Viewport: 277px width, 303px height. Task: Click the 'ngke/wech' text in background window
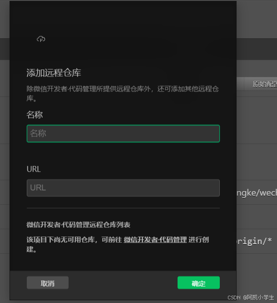(x=257, y=193)
